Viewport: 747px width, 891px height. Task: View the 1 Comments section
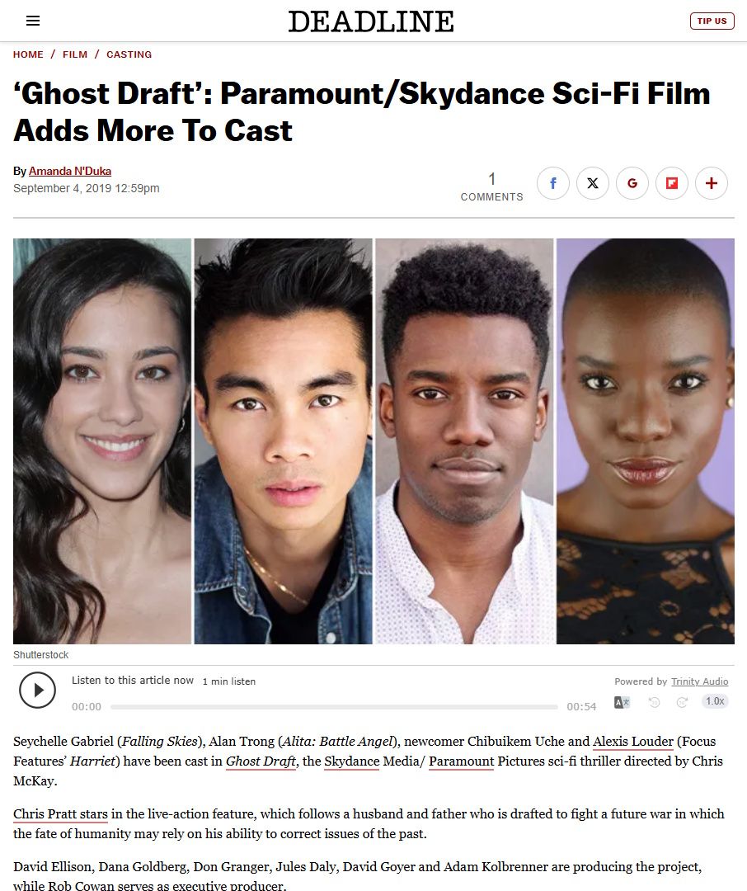tap(492, 187)
